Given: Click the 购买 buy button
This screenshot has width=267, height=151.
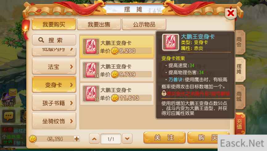Looking at the screenshot, I should [202, 137].
